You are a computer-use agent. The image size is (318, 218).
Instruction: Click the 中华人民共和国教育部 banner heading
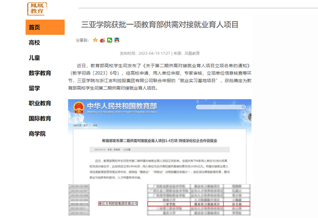[x=122, y=106]
